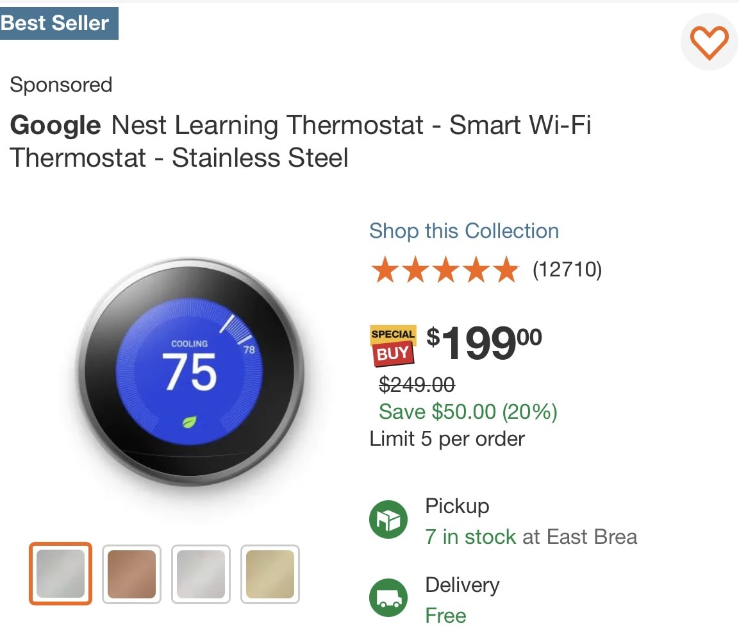Click the $199.00 price
Screen dimensions: 739x633
click(x=484, y=343)
